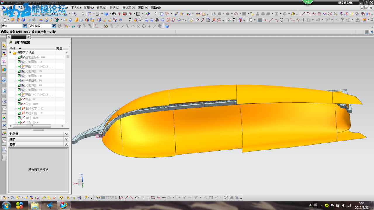Collapse the 模型历史记录 tree node
This screenshot has height=210, width=374.
pyautogui.click(x=11, y=52)
